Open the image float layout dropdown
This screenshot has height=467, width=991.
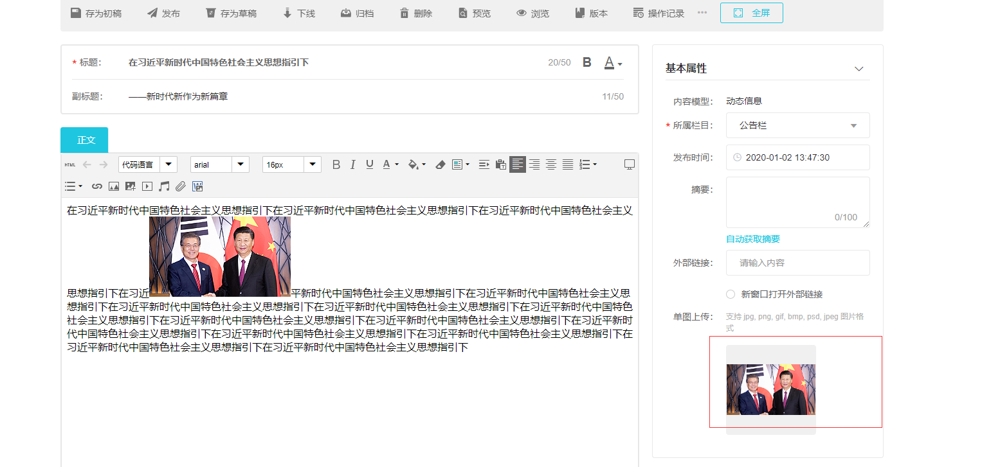(x=460, y=165)
